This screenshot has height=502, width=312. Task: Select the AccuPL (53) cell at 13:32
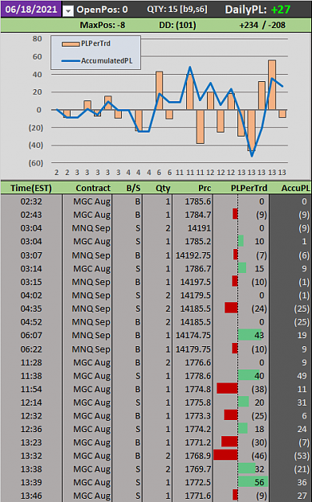pos(290,456)
